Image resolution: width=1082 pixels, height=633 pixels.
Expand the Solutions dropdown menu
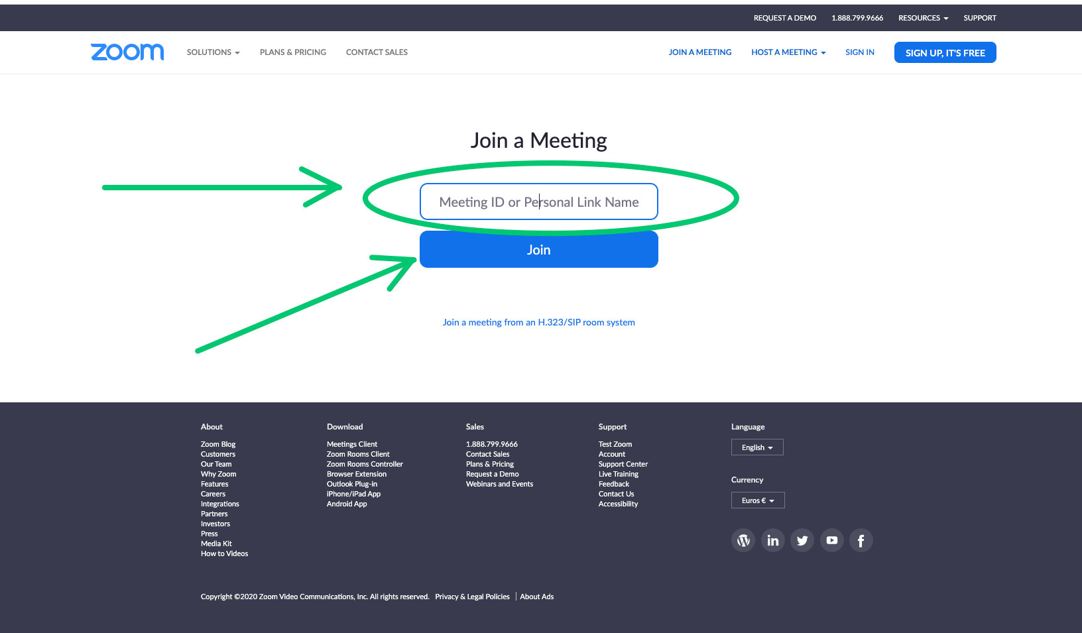tap(213, 52)
